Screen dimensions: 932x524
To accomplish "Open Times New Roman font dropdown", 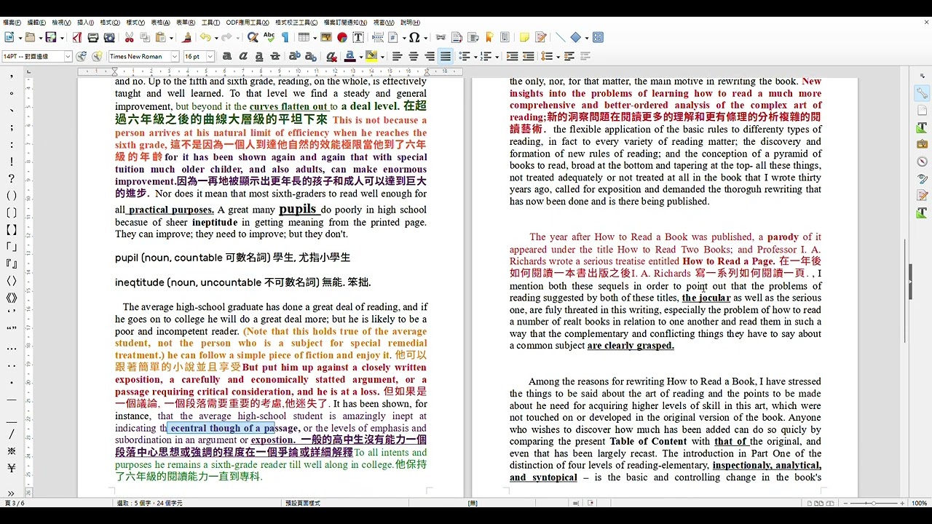I will [175, 56].
